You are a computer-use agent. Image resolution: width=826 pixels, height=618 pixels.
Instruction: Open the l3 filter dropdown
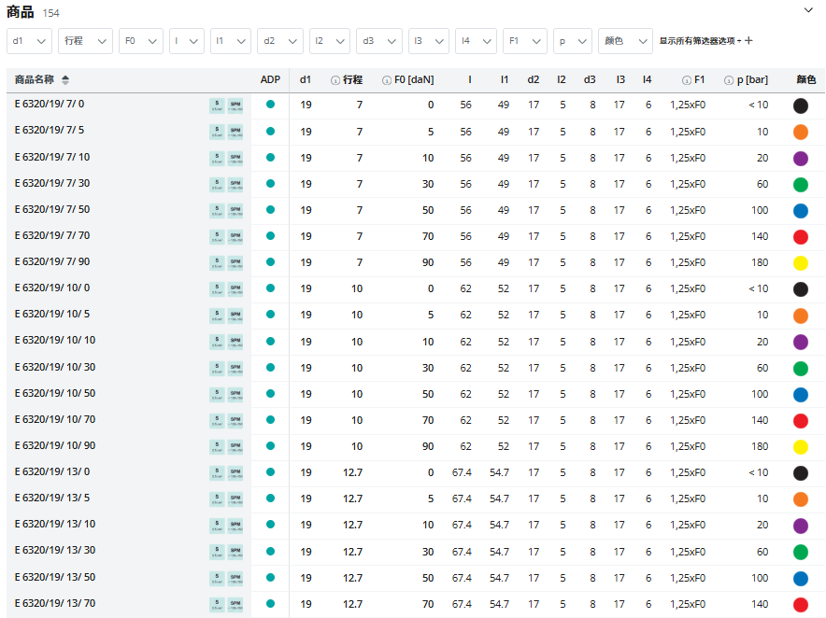(x=429, y=41)
